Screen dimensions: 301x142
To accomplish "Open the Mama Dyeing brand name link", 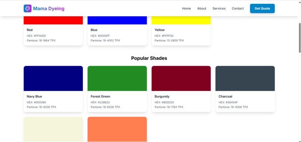I will tap(49, 9).
